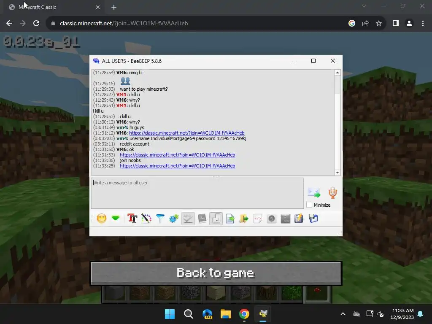The image size is (432, 324).
Task: Click the chat scroll thumb
Action: [337, 85]
